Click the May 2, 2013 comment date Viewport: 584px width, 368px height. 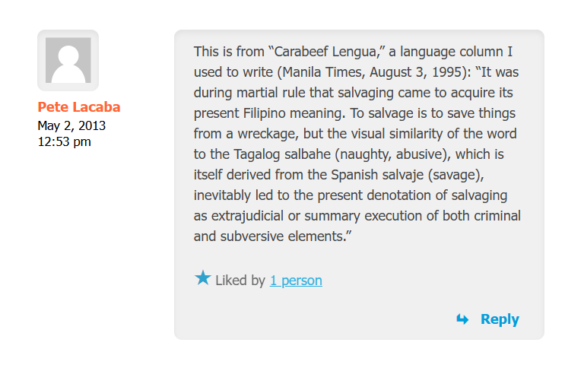click(71, 125)
